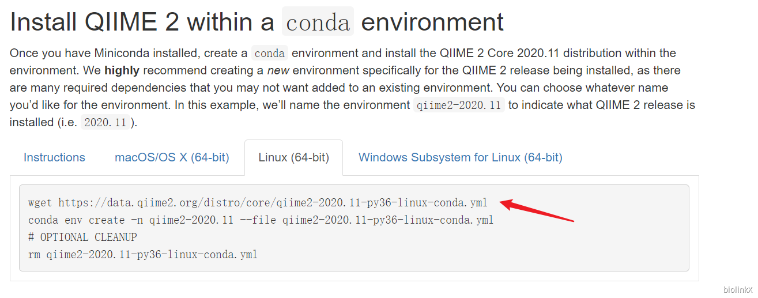Open Windows Subsystem for Linux tab
The height and width of the screenshot is (298, 758).
460,157
